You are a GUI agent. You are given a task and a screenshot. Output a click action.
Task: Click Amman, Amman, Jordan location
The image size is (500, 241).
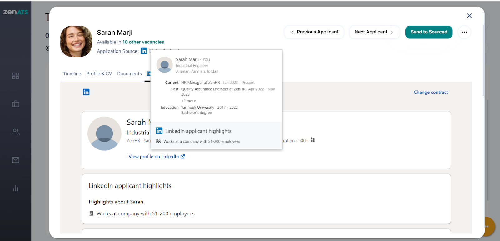pyautogui.click(x=197, y=71)
